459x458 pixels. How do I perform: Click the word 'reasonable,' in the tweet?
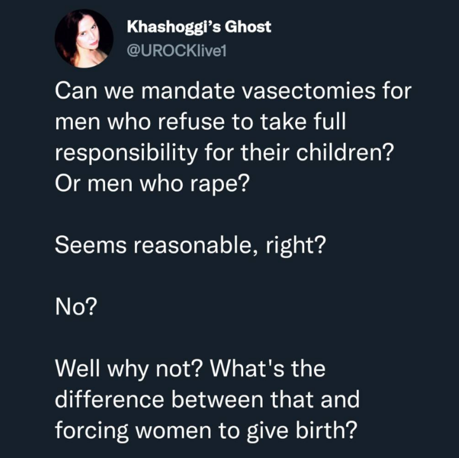(196, 245)
